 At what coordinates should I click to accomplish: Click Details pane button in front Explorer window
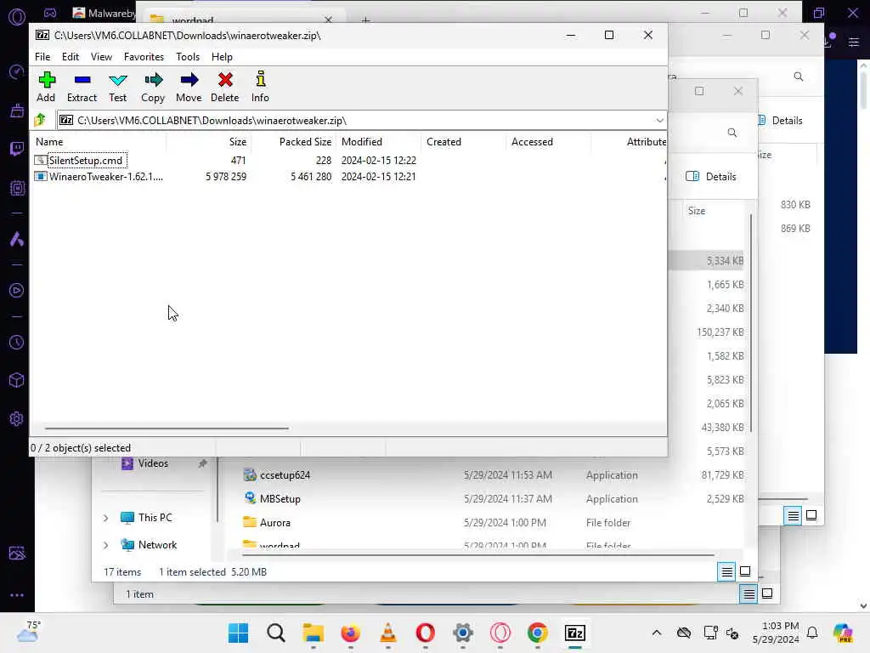(711, 177)
